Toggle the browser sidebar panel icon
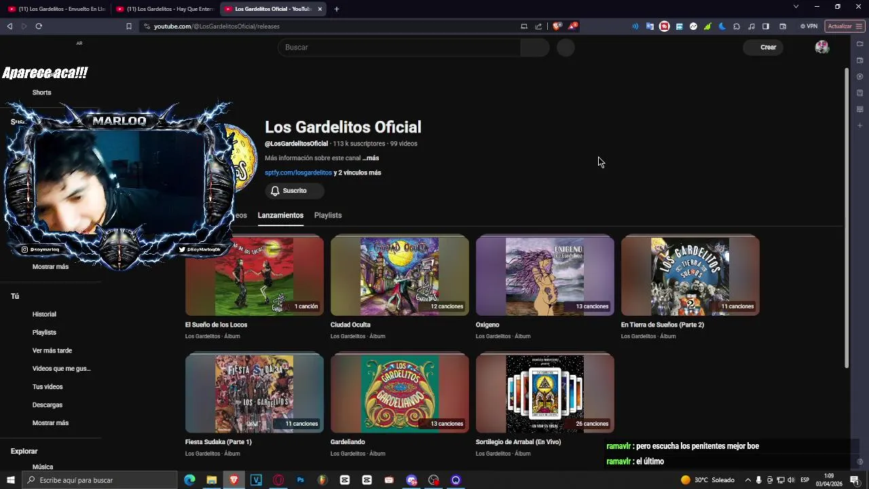Viewport: 869px width, 489px height. [766, 26]
